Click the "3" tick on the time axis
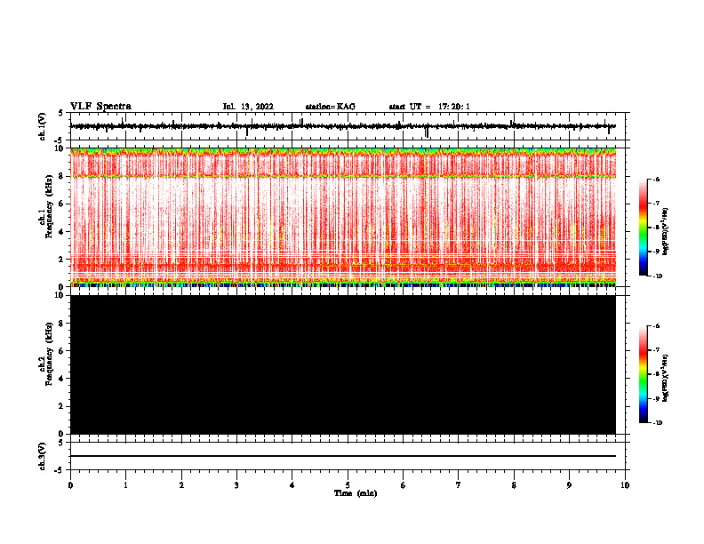704x544 pixels. pyautogui.click(x=236, y=485)
